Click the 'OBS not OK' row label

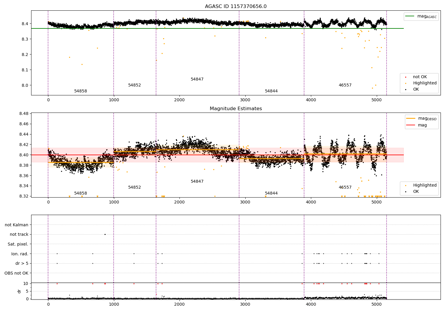tap(16, 273)
